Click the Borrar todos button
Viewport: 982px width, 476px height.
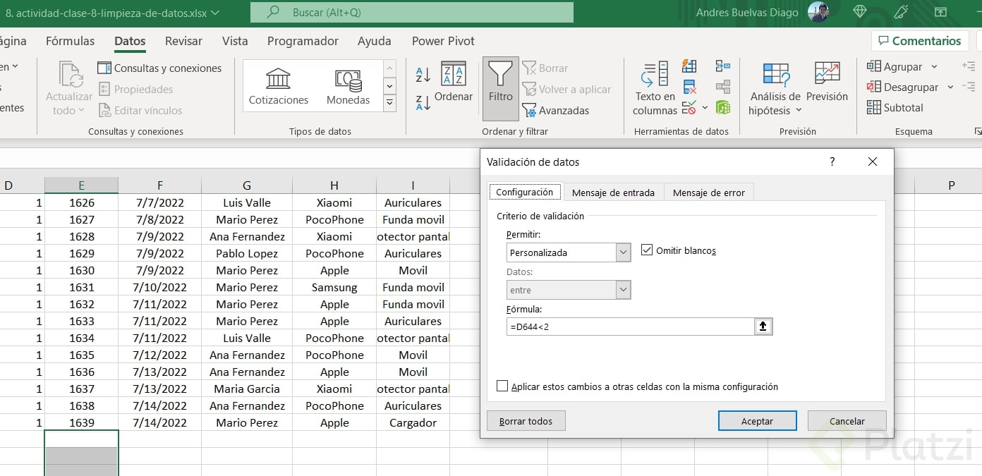point(526,421)
